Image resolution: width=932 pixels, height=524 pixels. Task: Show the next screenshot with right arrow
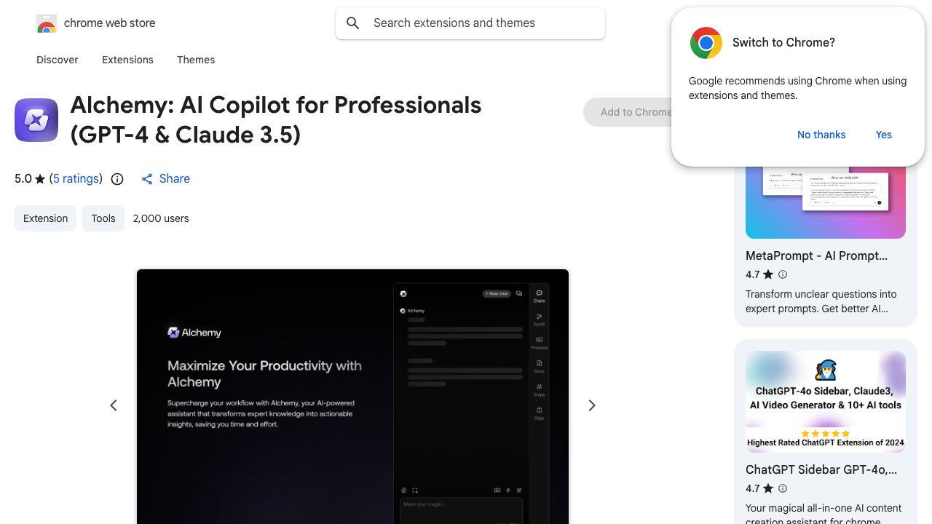click(592, 405)
